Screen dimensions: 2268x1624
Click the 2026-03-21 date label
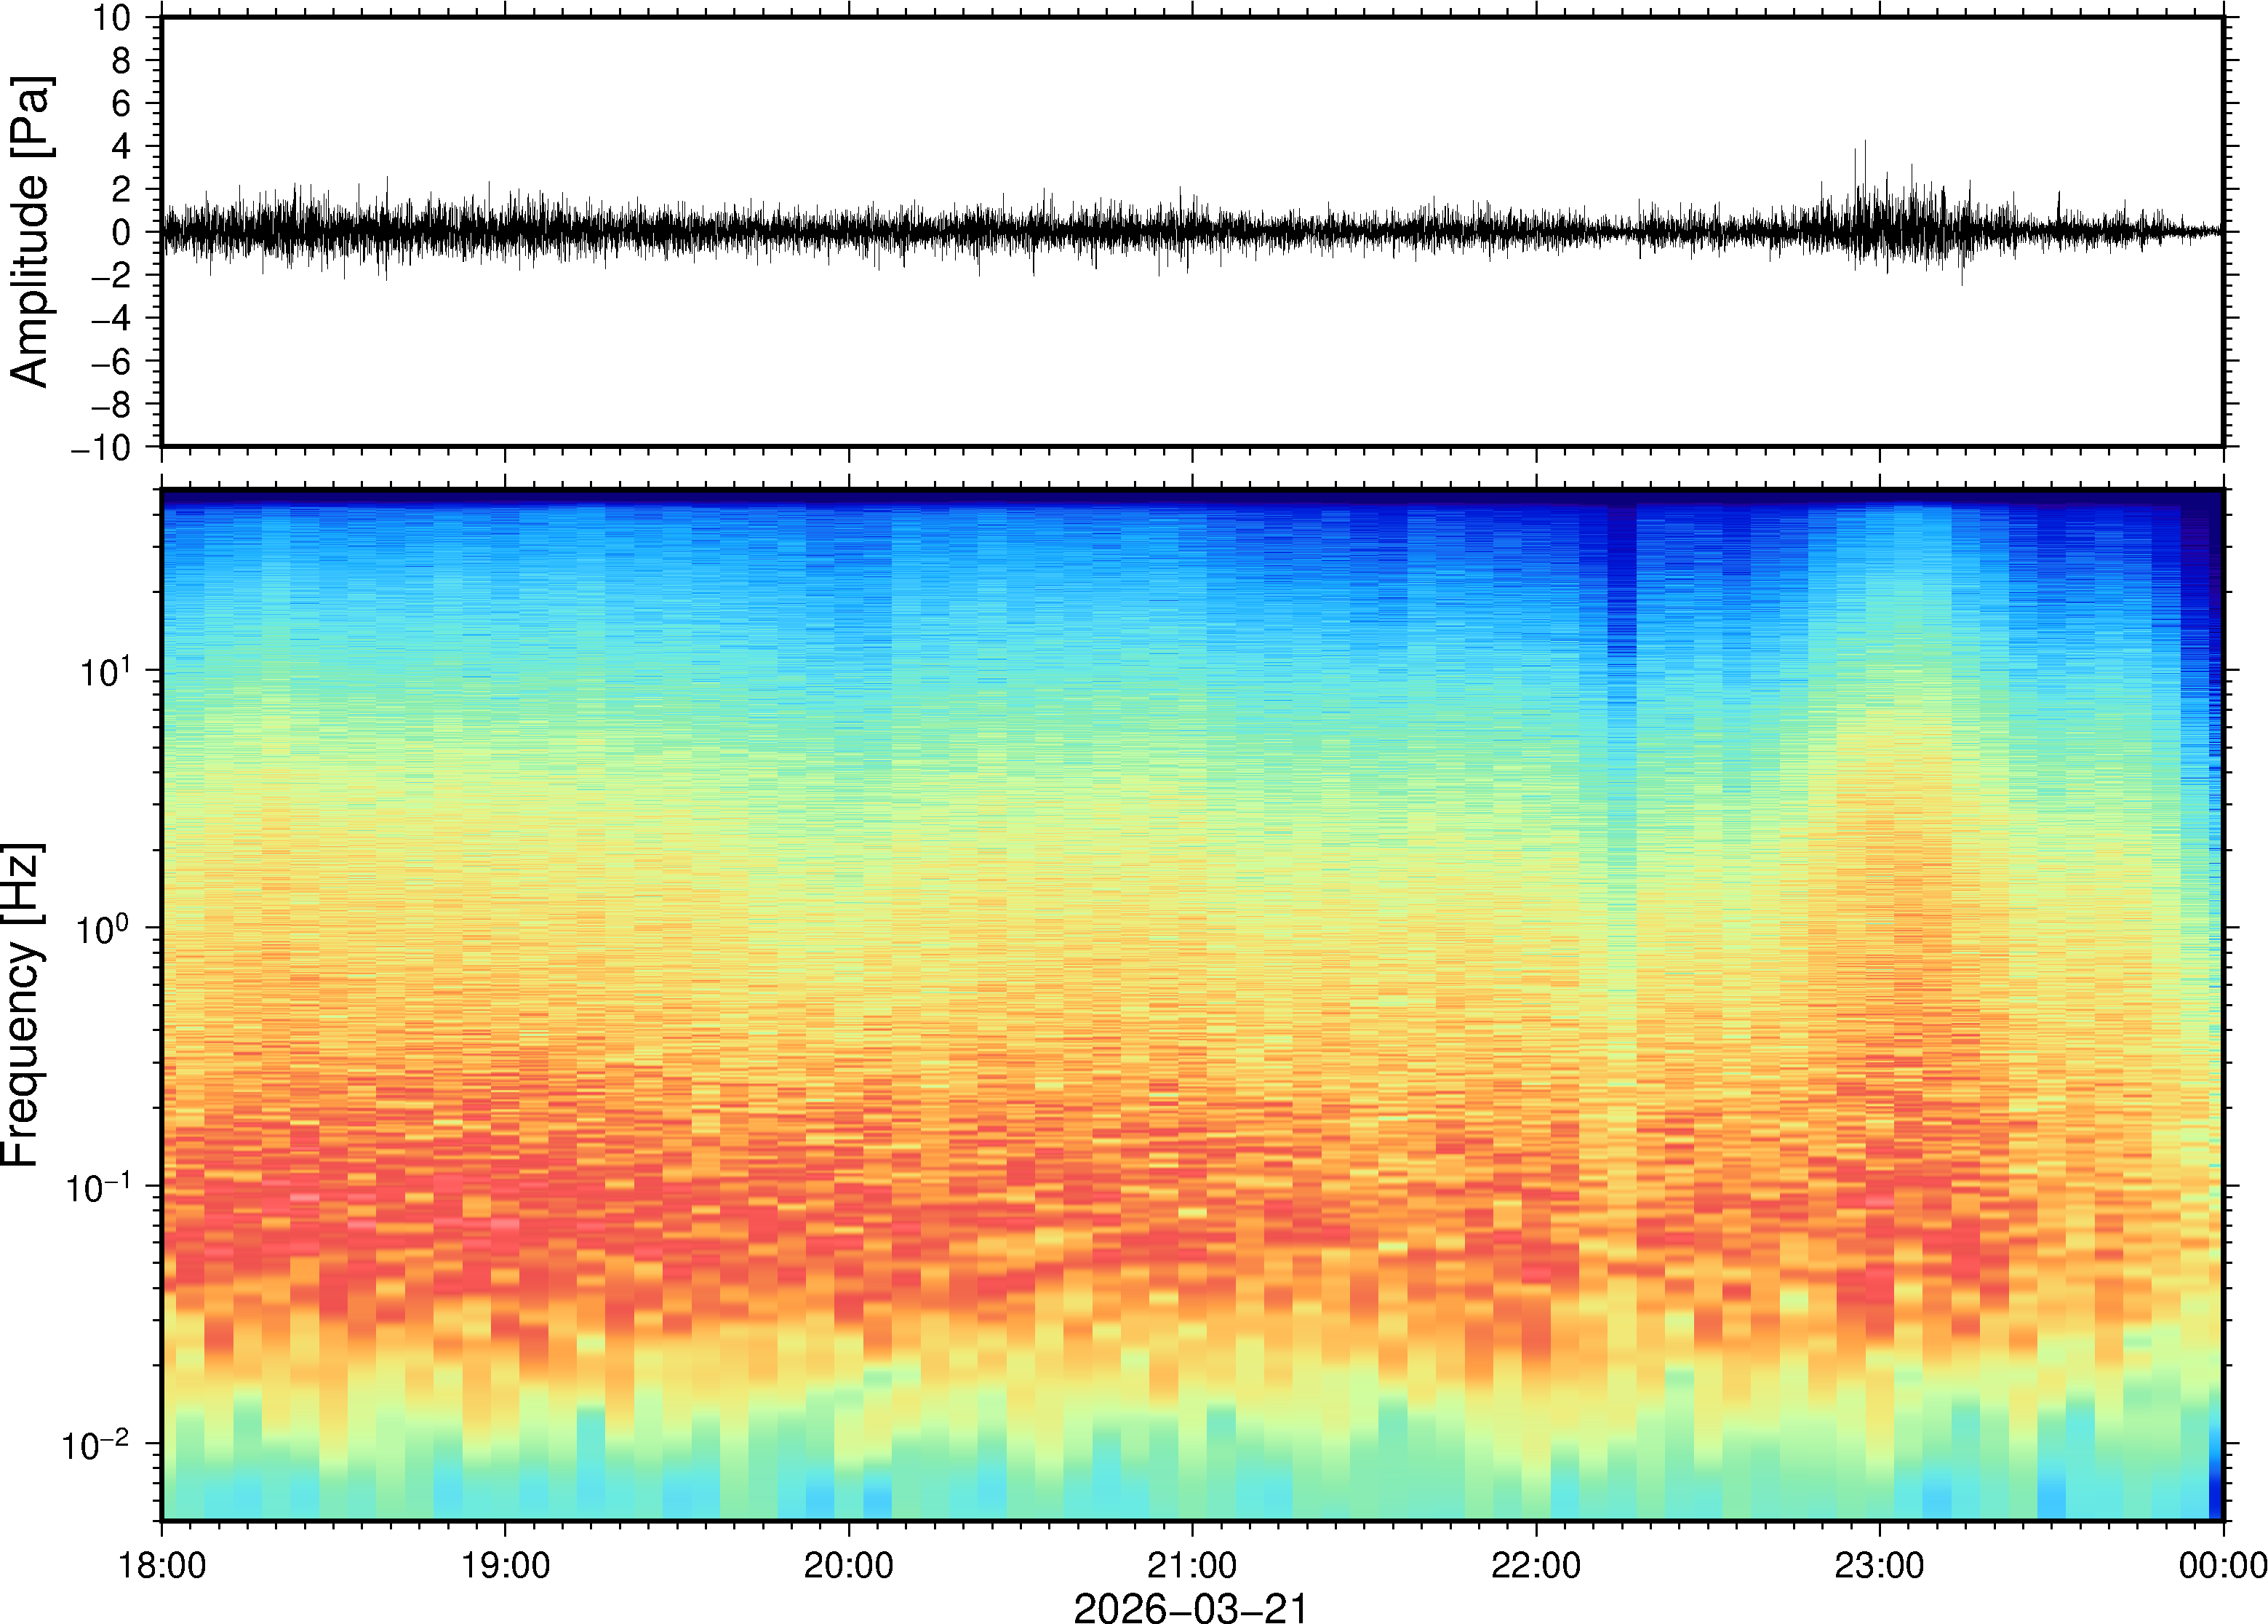[1191, 1607]
